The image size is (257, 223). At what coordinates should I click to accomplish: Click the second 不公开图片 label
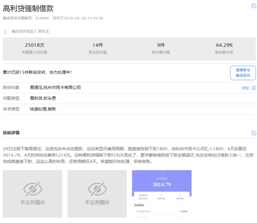[x=97, y=202]
